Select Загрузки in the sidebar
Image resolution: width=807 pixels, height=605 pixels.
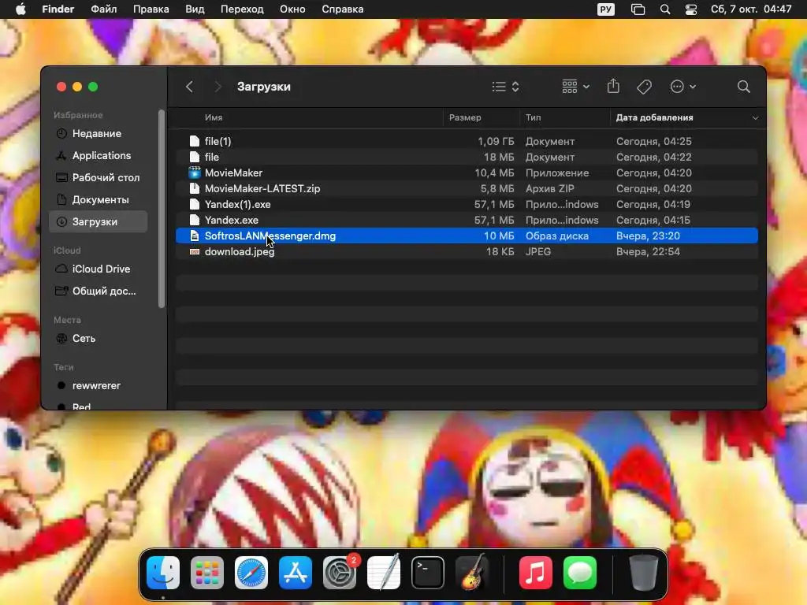(x=99, y=221)
